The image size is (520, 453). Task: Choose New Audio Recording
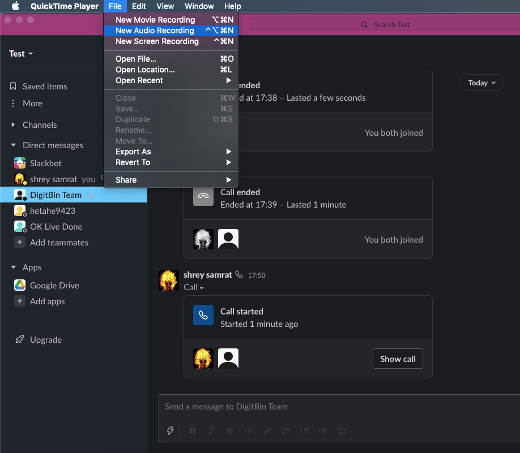pos(171,31)
